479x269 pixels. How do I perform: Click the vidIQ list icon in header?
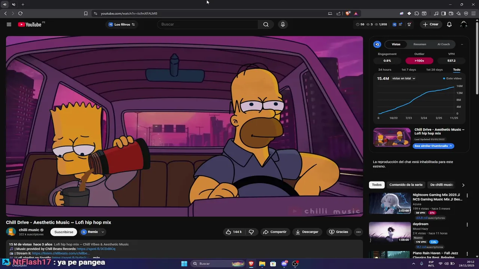(x=400, y=24)
